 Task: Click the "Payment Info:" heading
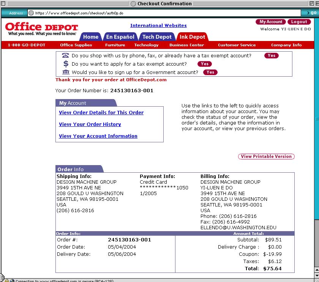[x=157, y=176]
